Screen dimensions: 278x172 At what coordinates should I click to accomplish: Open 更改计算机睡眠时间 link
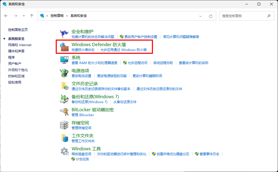(x=147, y=76)
